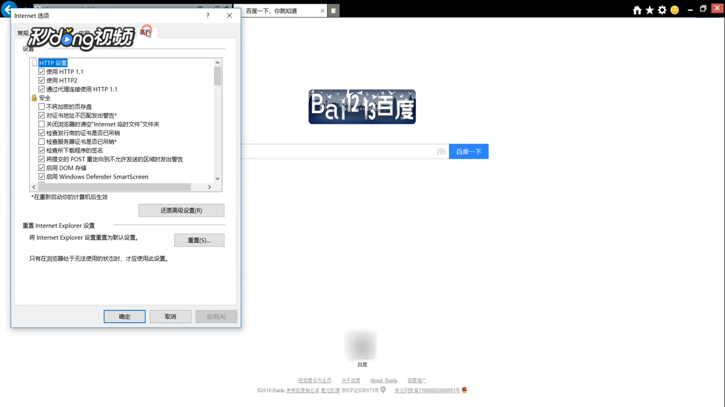This screenshot has height=407, width=725.
Task: Open the browser home page icon
Action: point(637,10)
